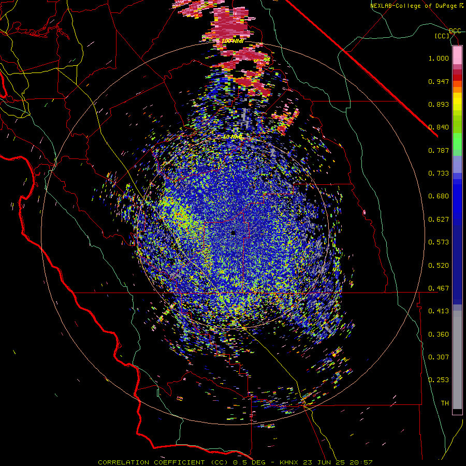Select the 0.573 scale value
This screenshot has height=466, width=466.
click(x=439, y=242)
